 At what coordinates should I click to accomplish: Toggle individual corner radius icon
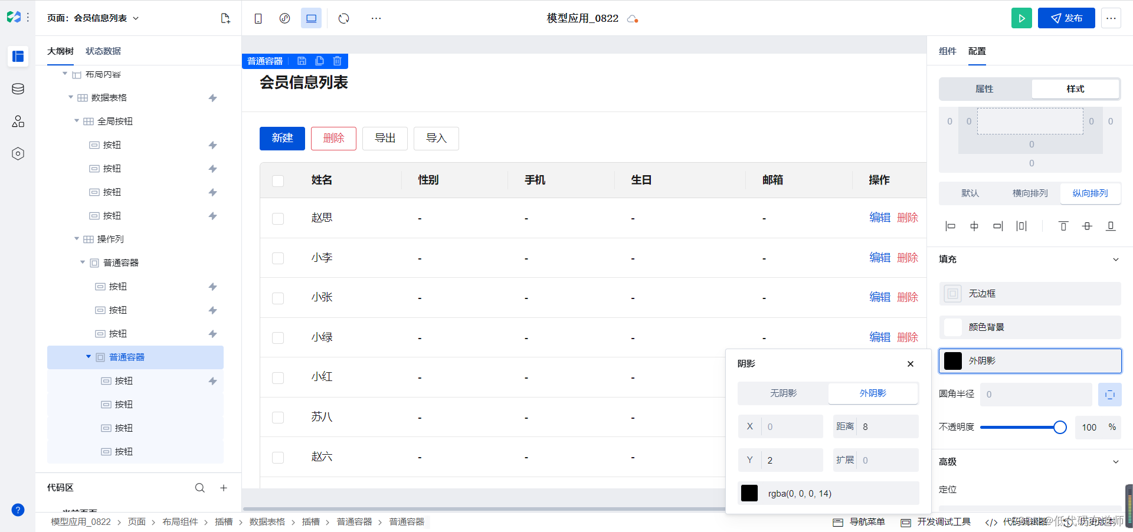pos(1109,395)
